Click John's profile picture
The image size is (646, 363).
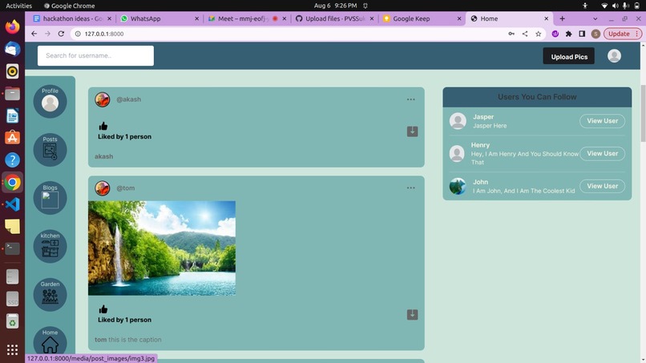458,186
